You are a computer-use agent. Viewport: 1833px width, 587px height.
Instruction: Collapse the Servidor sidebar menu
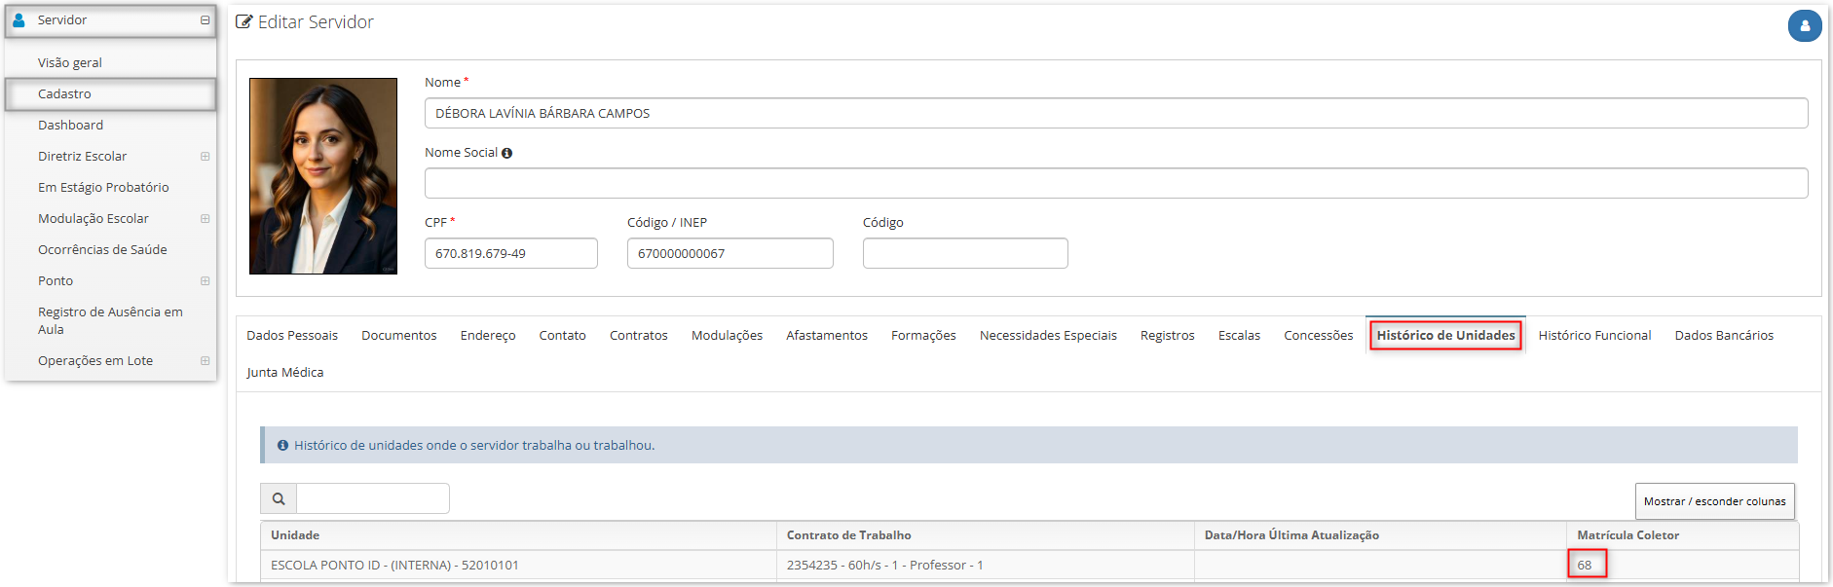[205, 19]
